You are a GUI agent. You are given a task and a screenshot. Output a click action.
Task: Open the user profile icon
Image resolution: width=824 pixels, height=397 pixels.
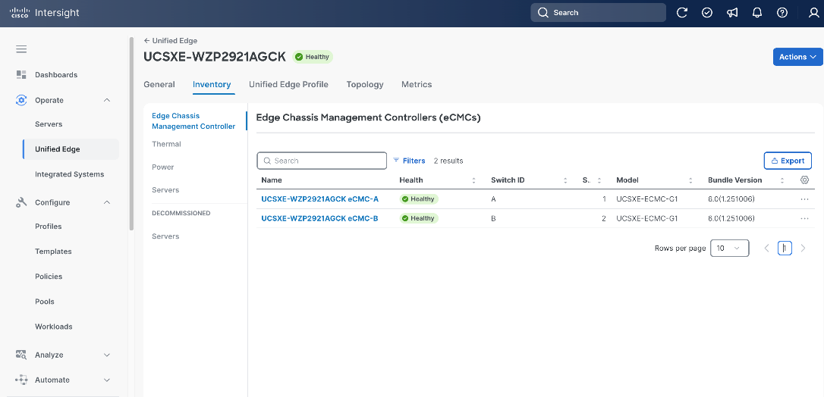tap(813, 13)
